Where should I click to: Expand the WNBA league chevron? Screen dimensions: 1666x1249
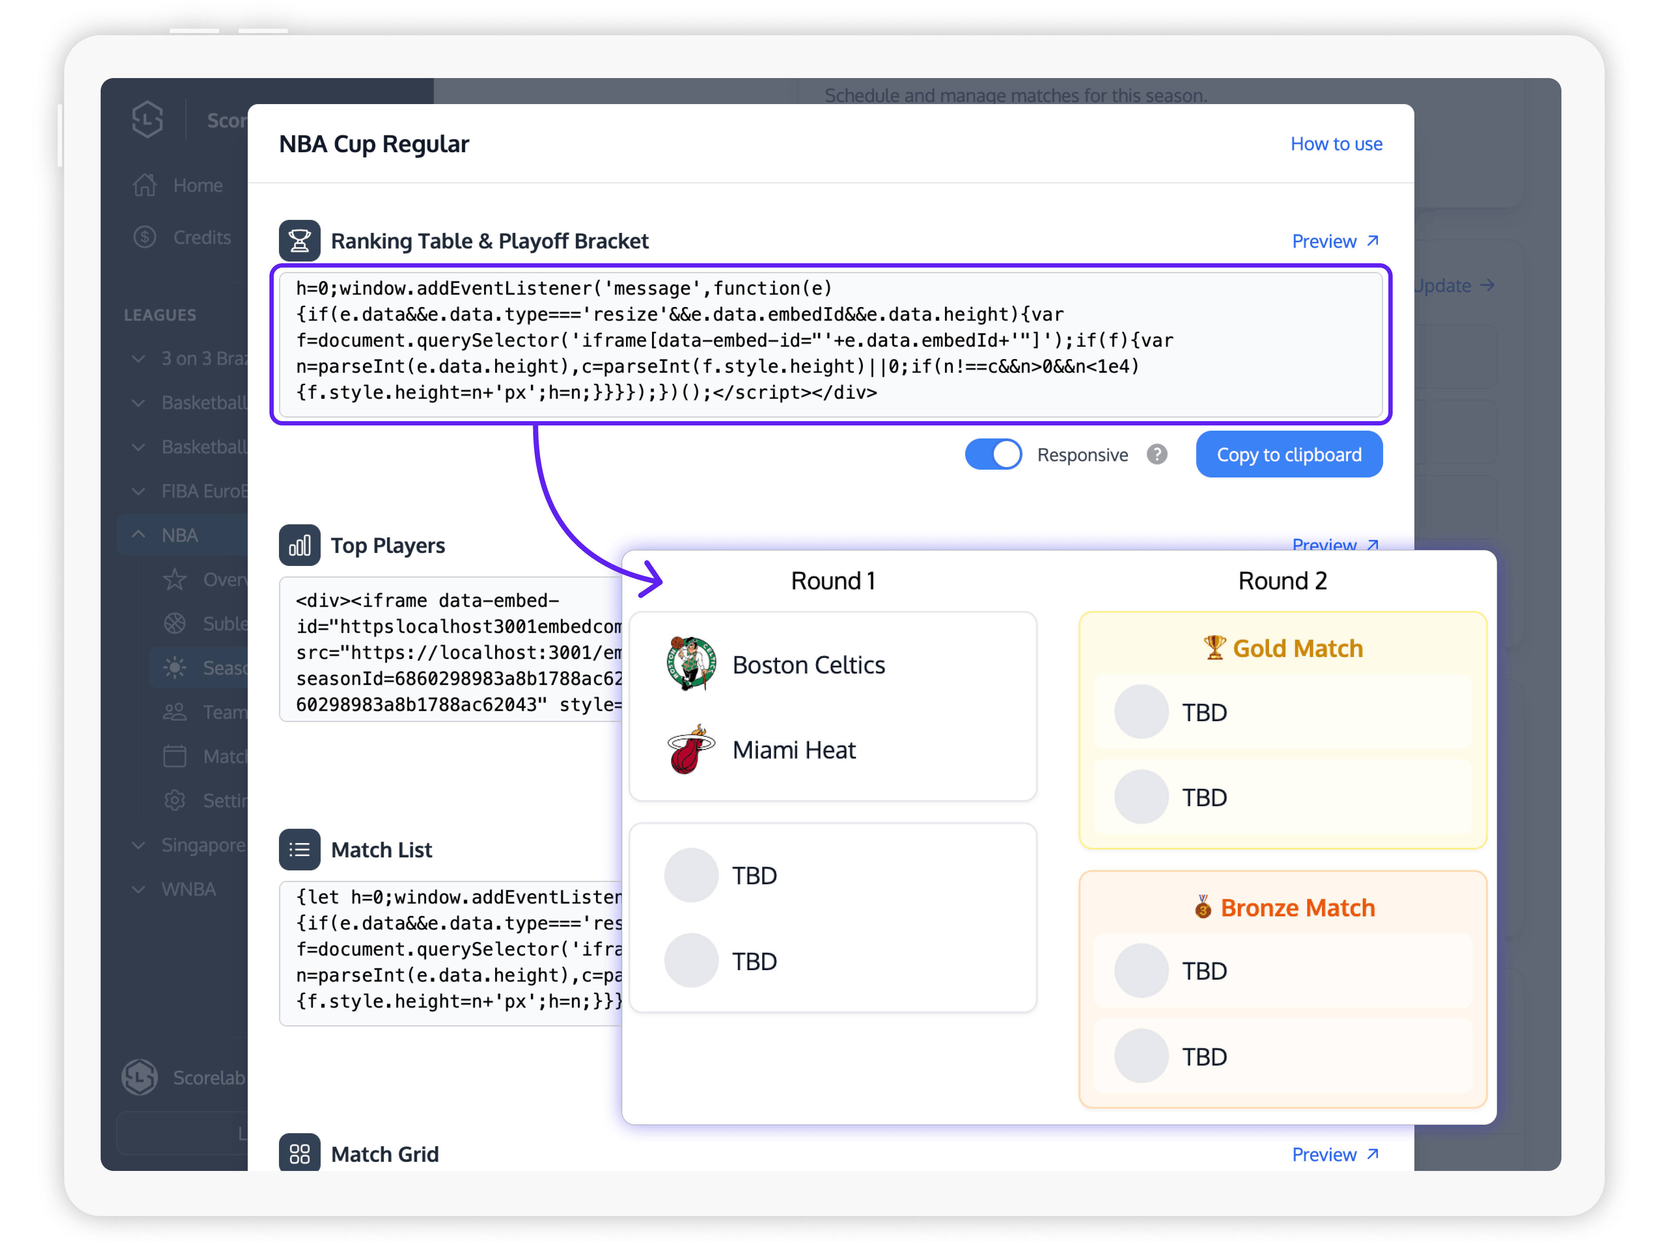click(x=138, y=890)
